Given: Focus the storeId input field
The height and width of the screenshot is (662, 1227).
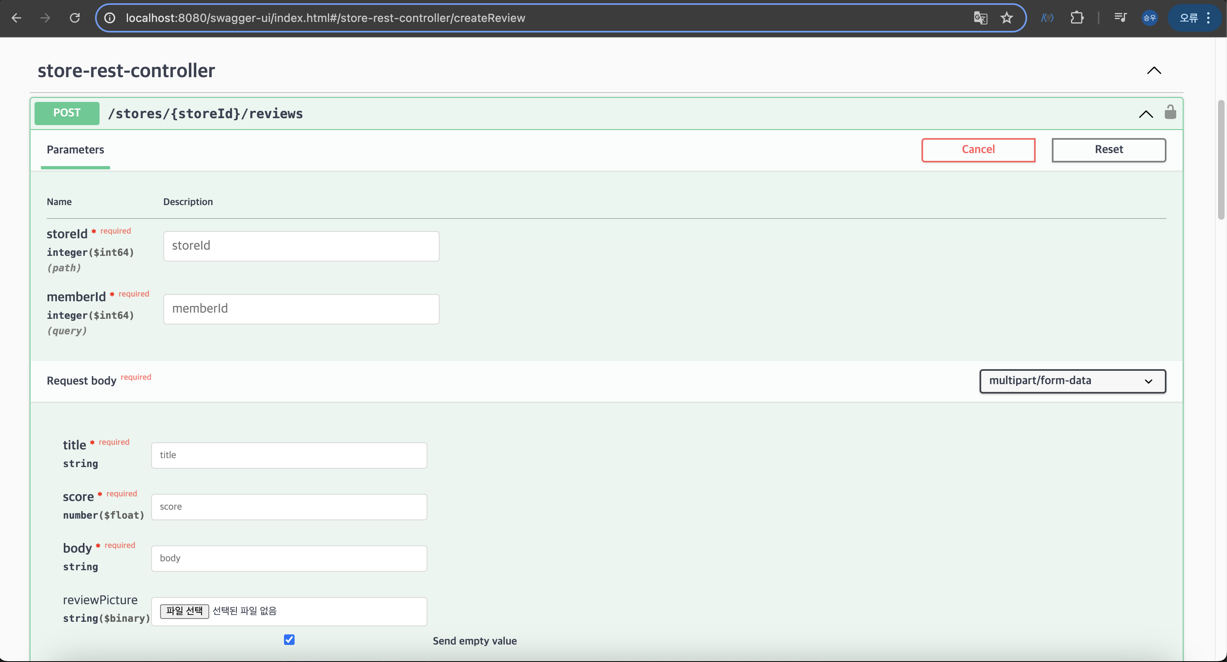Looking at the screenshot, I should (x=301, y=246).
